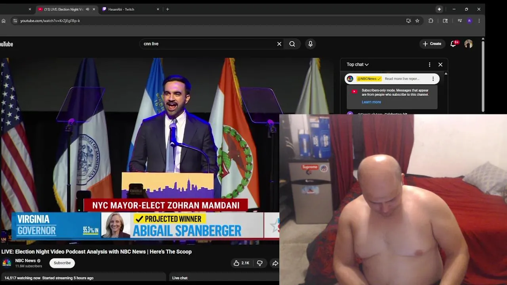Open the Chrome side panel icon

[x=445, y=21]
